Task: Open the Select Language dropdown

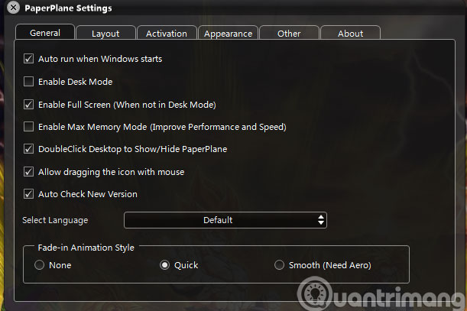Action: (x=225, y=220)
